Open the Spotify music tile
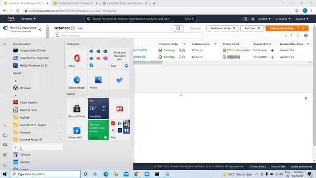The height and width of the screenshot is (178, 316). 98,130
